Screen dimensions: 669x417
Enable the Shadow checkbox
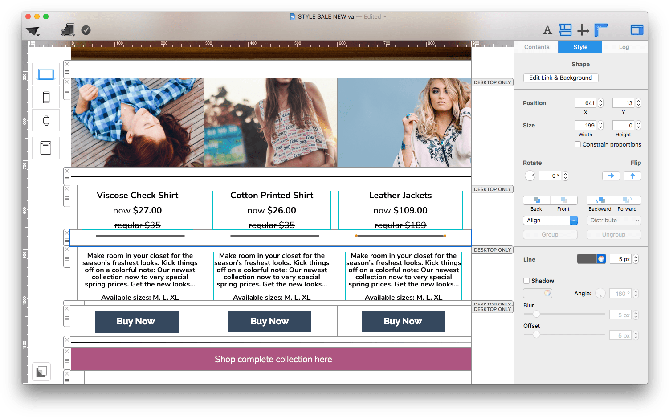526,281
